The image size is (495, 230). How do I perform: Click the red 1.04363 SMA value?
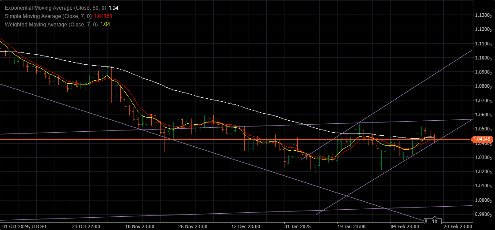103,16
